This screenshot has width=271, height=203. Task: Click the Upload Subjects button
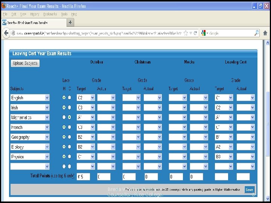[x=25, y=63]
